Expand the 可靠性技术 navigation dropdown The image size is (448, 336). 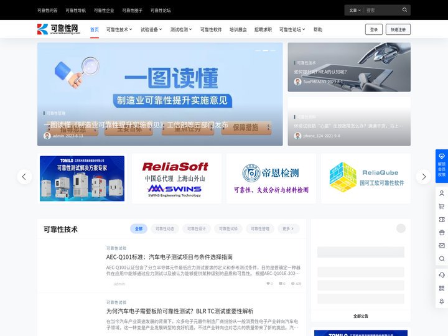click(x=119, y=29)
